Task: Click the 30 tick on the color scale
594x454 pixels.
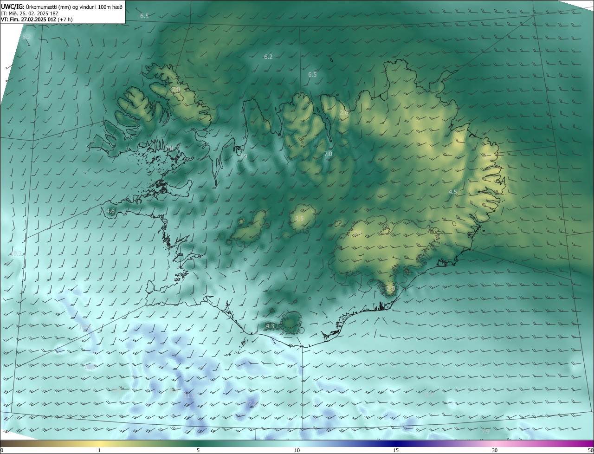Action: [495, 450]
